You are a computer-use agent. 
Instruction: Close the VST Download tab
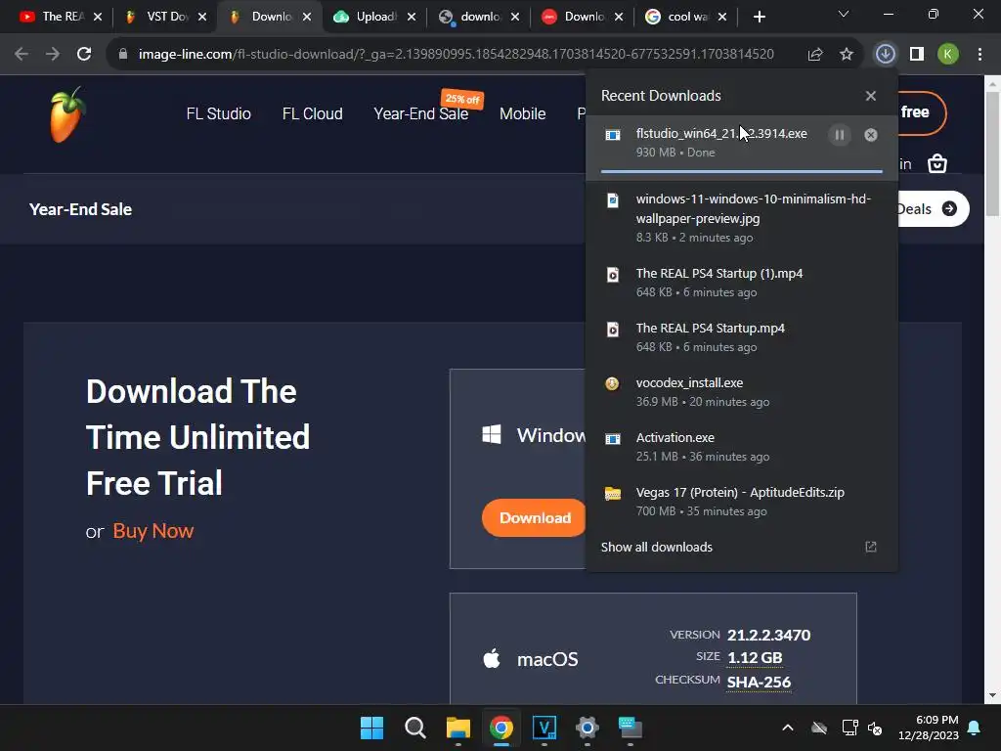coord(202,17)
